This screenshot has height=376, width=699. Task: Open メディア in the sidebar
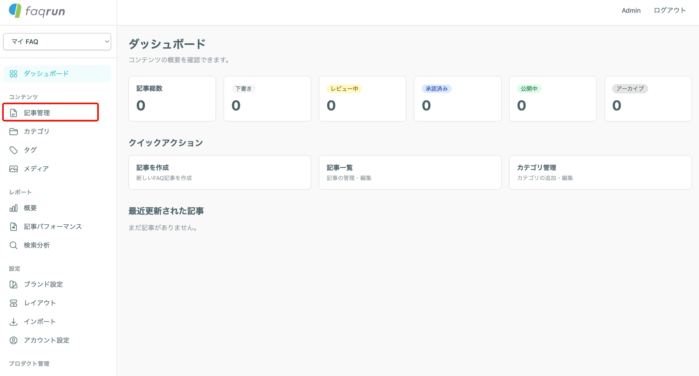tap(57, 169)
